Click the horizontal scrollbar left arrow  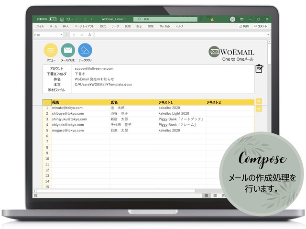click(x=34, y=191)
